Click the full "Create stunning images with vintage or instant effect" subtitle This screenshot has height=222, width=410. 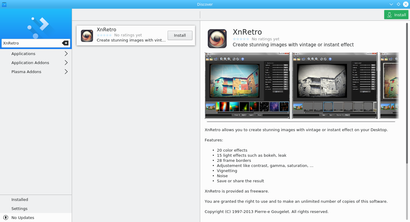pyautogui.click(x=293, y=45)
